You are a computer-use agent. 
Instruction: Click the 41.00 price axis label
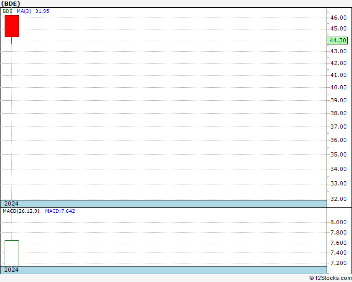pos(339,75)
